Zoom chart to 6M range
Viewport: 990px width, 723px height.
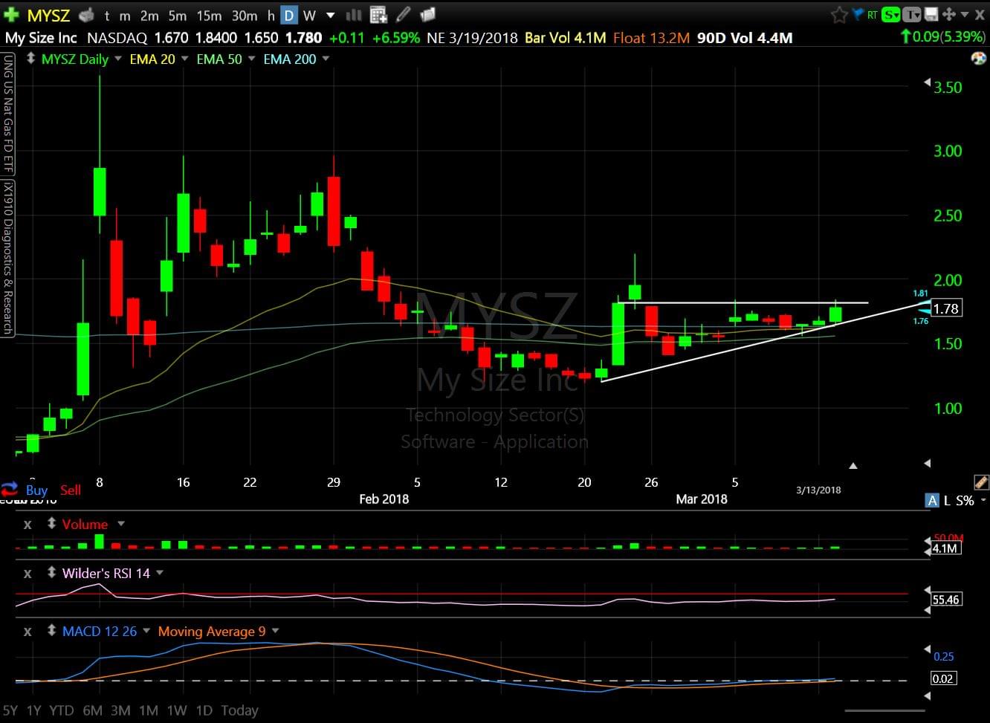click(92, 710)
